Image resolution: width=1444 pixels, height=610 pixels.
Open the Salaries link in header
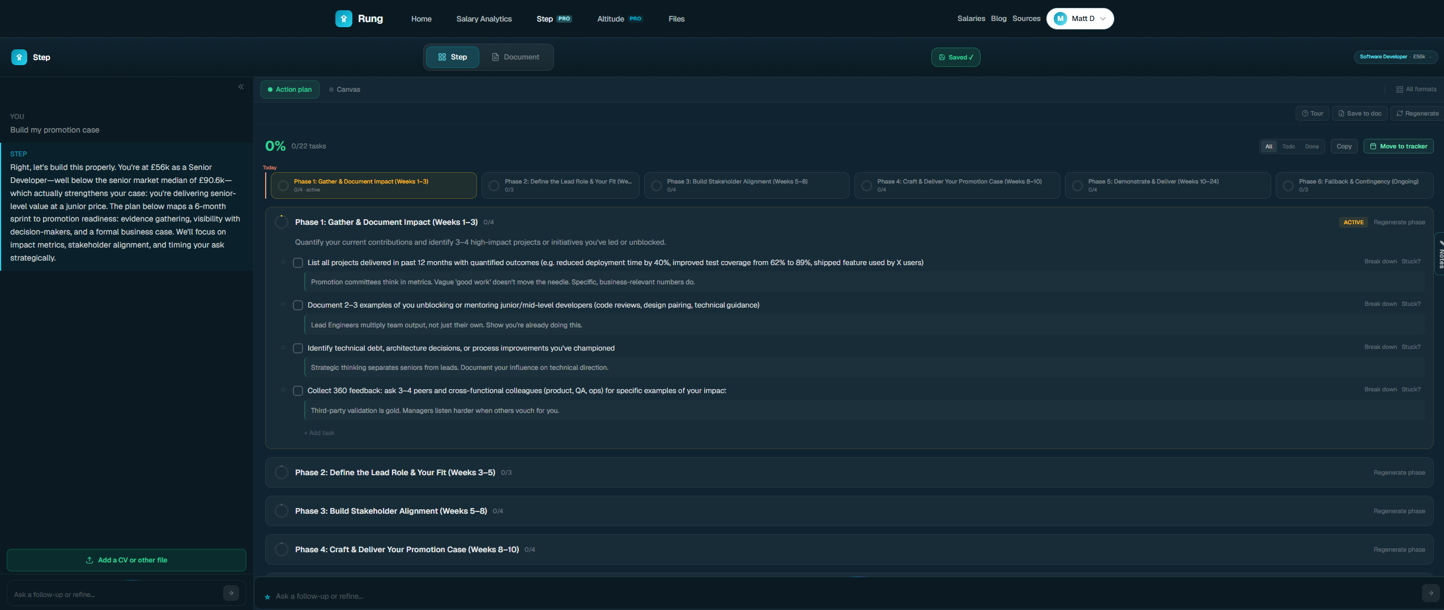pos(971,19)
